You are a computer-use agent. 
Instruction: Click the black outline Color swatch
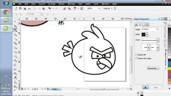pyautogui.click(x=143, y=35)
